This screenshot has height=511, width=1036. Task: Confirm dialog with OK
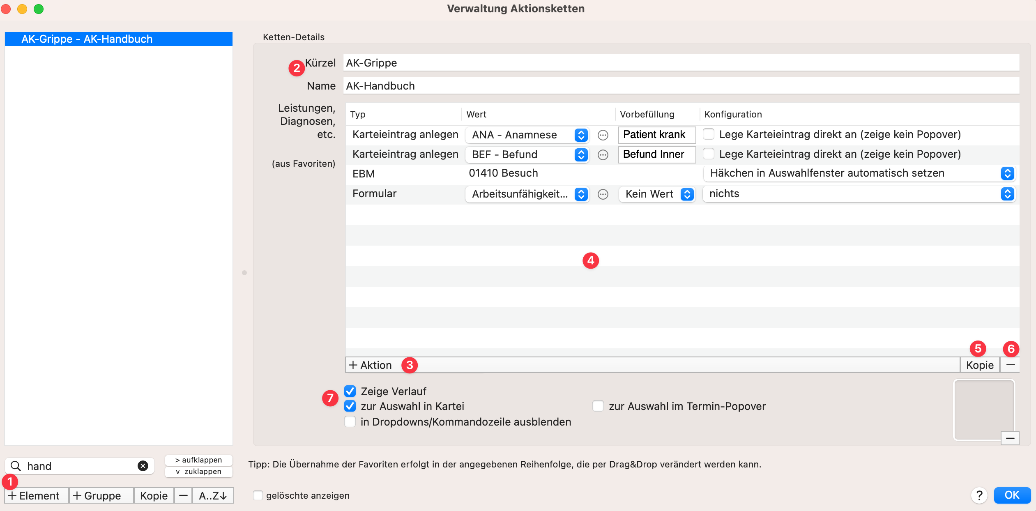tap(1012, 495)
